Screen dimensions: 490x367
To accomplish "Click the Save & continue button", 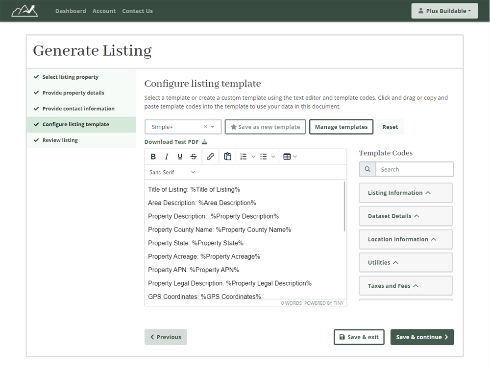I will (x=422, y=337).
